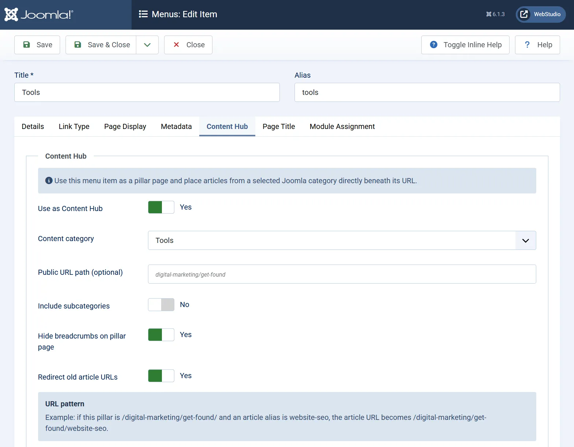Click into the Title field

147,92
